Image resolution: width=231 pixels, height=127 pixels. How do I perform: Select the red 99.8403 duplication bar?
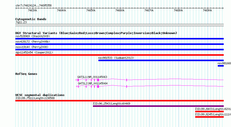pos(209,112)
